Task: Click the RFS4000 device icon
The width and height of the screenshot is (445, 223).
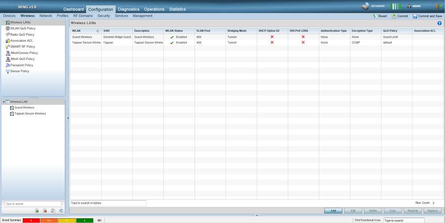Action: pyautogui.click(x=365, y=6)
